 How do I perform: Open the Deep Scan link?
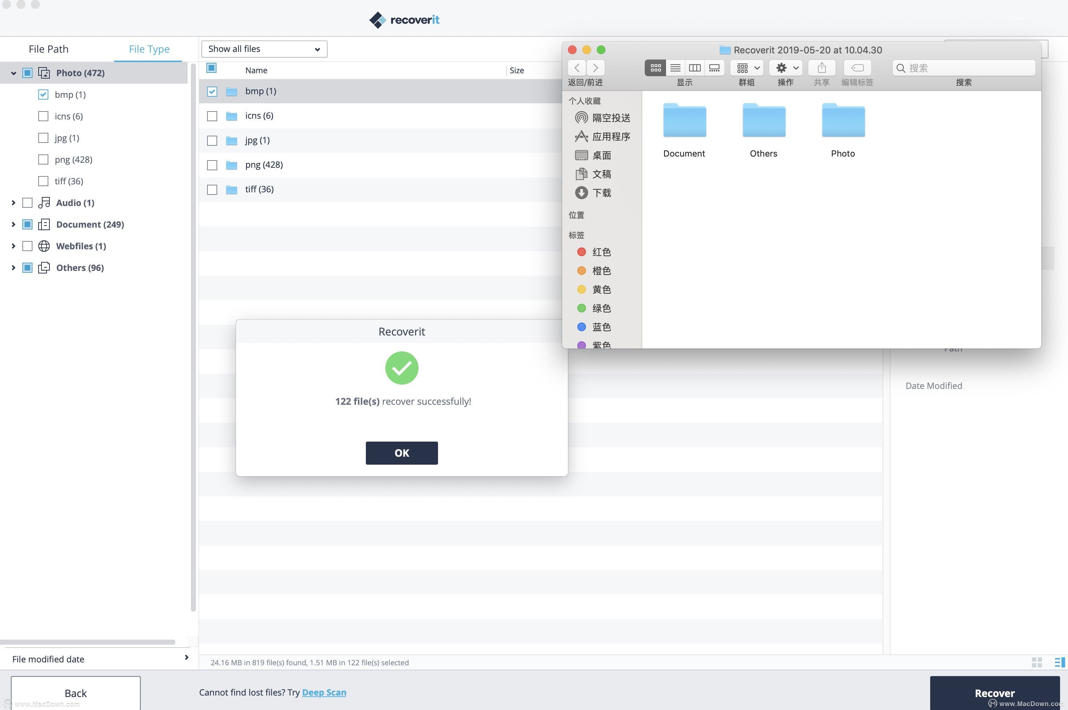[324, 692]
